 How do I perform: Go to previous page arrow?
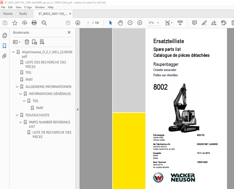tap(68, 23)
